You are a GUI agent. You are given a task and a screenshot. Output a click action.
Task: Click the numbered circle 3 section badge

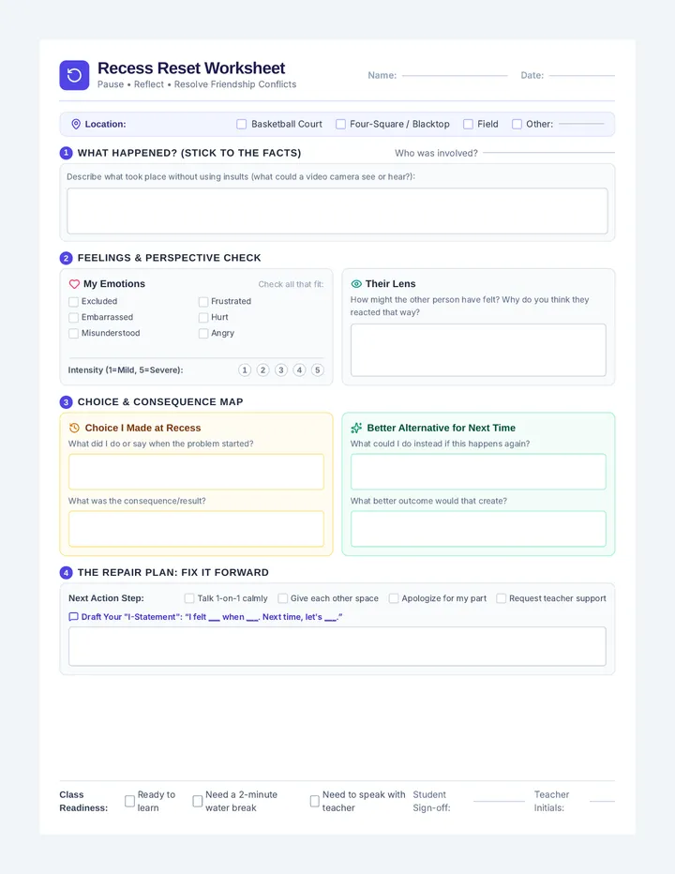tap(66, 402)
